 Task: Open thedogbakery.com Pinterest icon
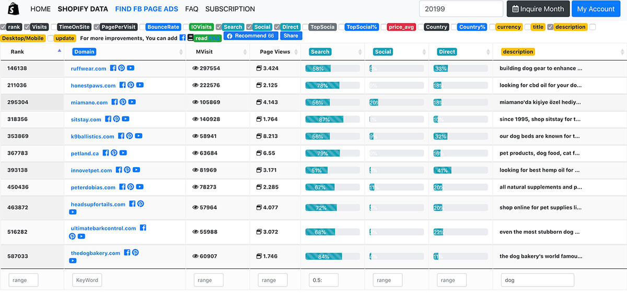coord(135,253)
